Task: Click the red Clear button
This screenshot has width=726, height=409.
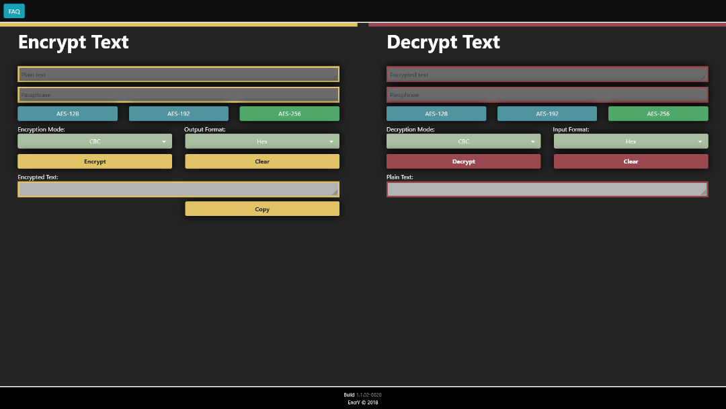Action: pyautogui.click(x=631, y=161)
